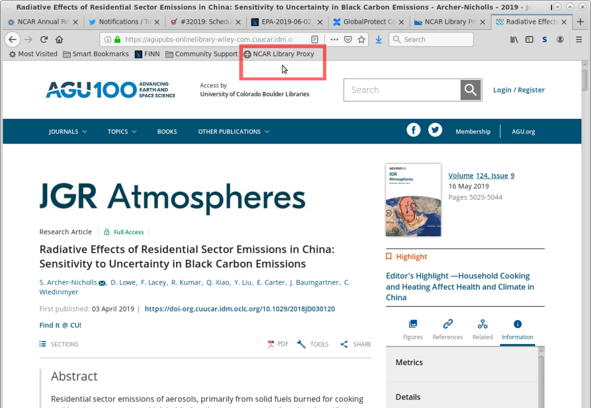Open the article PDF icon
591x408 pixels.
coord(278,344)
